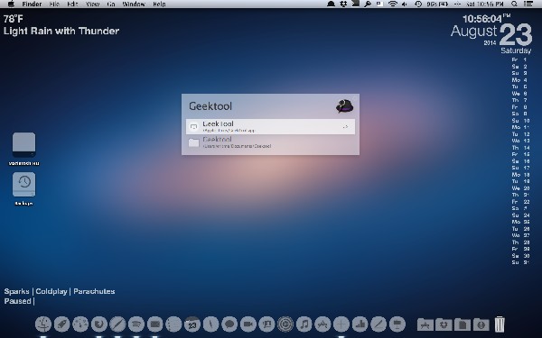
Task: Open the Downloads folder stack in dock
Action: [x=481, y=324]
